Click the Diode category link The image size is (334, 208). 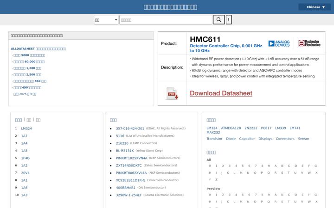point(231,139)
